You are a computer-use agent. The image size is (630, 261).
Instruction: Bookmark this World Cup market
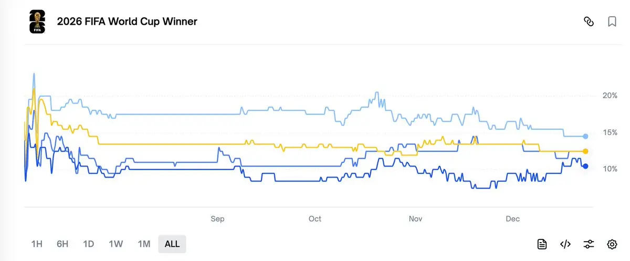612,22
